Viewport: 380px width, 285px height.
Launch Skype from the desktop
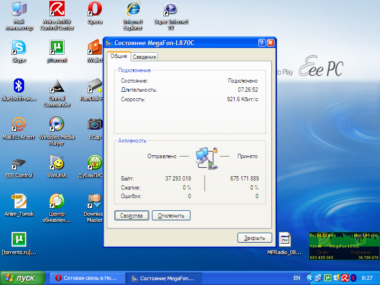tap(19, 47)
